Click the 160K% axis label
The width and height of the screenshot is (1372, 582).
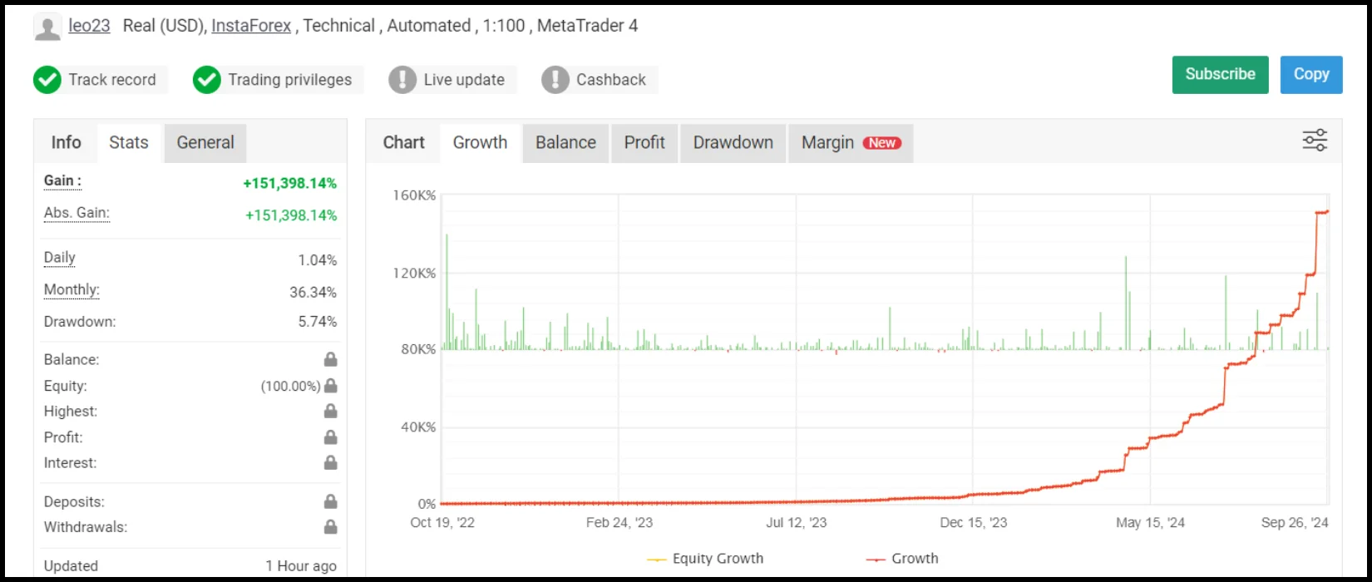click(x=414, y=196)
